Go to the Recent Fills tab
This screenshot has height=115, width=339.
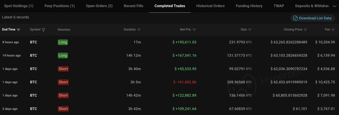(x=133, y=6)
